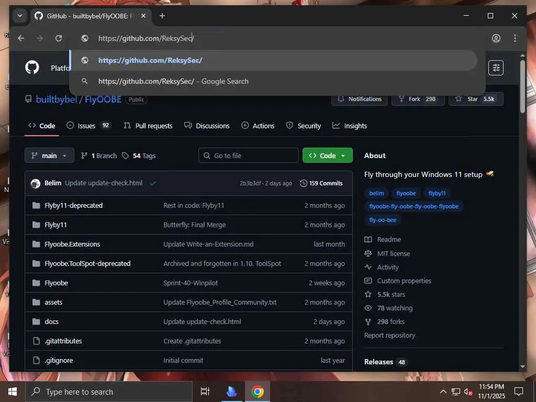Open the Insights tab
The height and width of the screenshot is (402, 536).
tap(349, 126)
